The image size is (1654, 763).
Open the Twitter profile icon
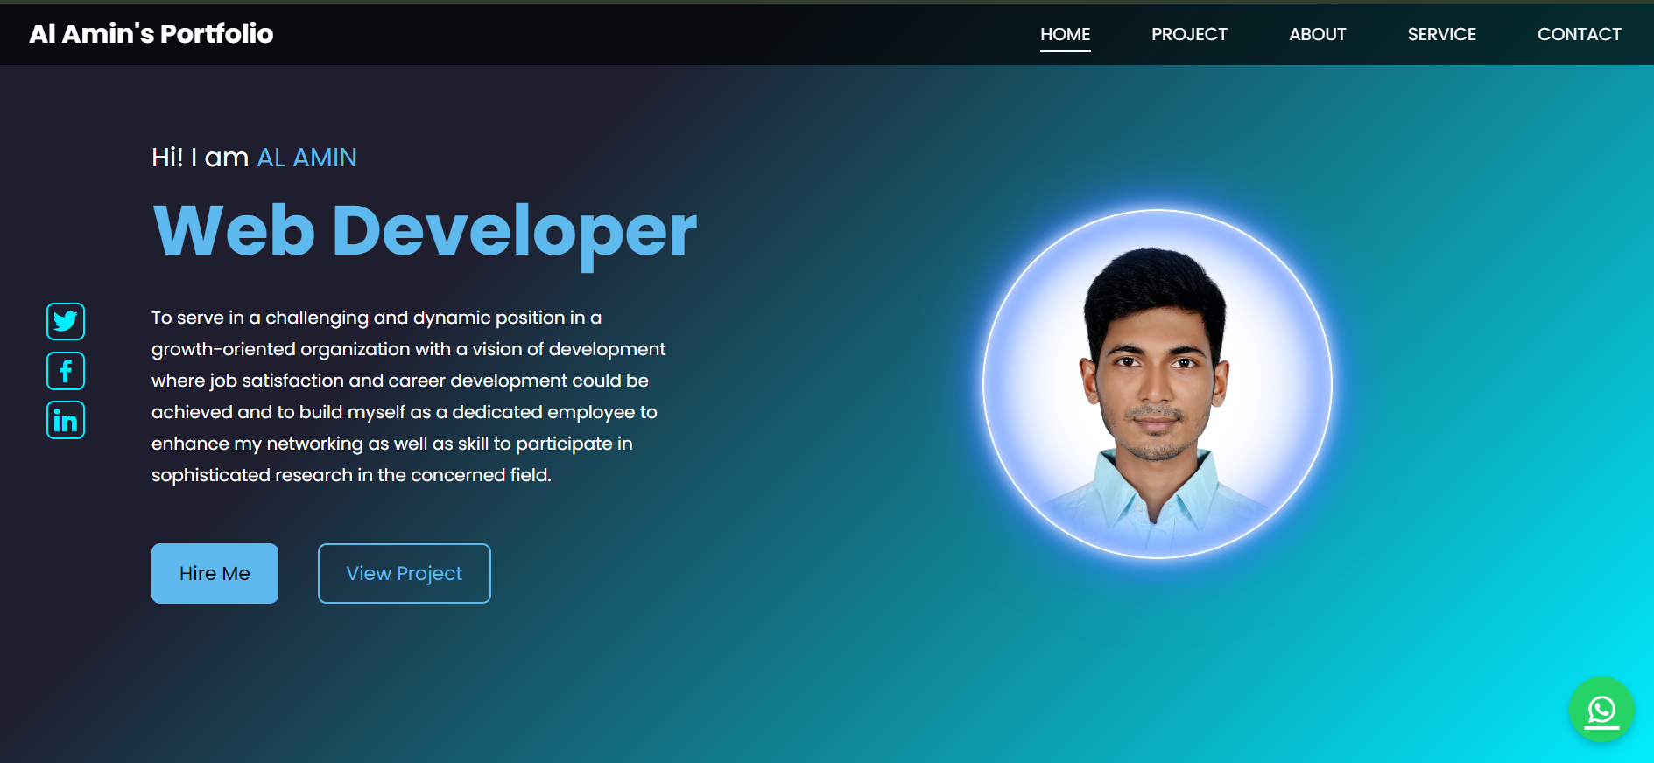pos(66,322)
